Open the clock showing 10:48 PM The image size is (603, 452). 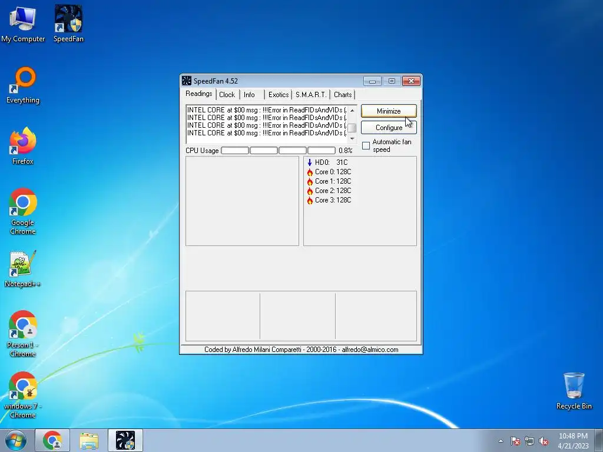574,440
